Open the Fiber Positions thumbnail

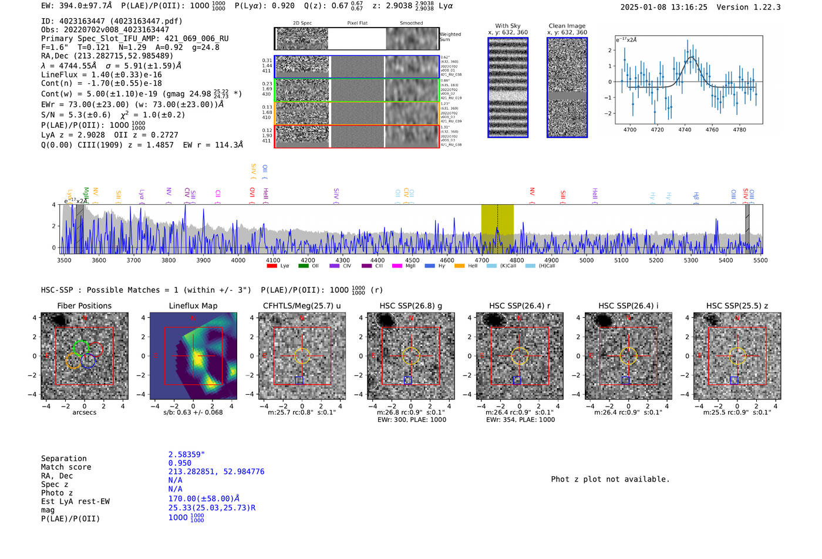[x=85, y=356]
